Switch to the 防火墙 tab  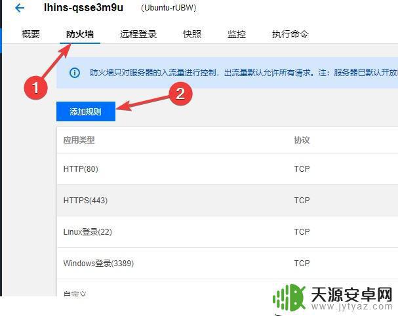point(80,34)
